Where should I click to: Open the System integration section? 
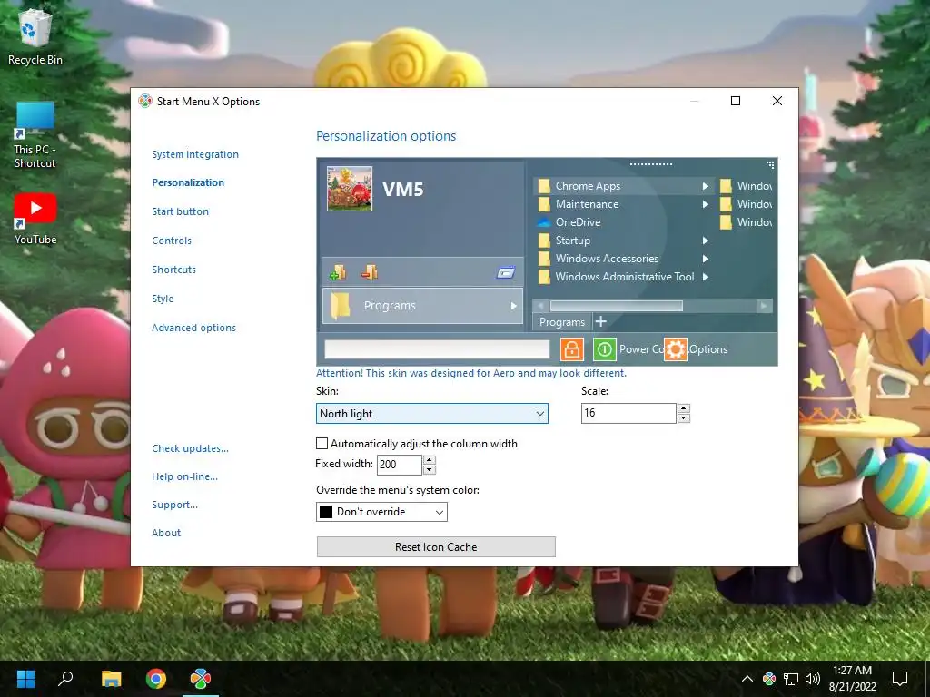195,154
